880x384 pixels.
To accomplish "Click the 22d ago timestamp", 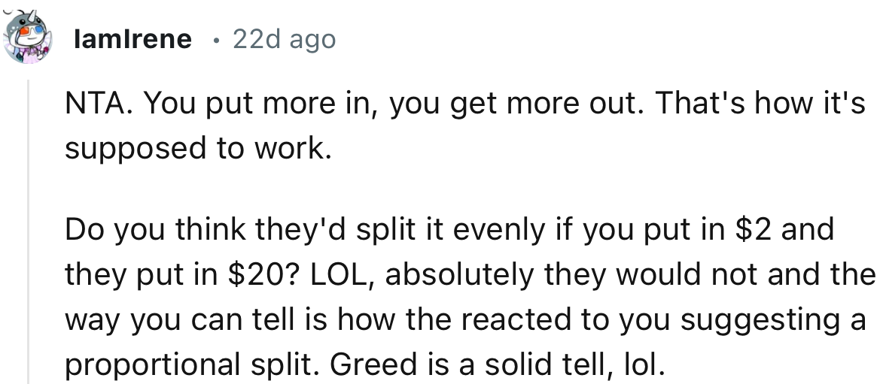I will pyautogui.click(x=284, y=39).
